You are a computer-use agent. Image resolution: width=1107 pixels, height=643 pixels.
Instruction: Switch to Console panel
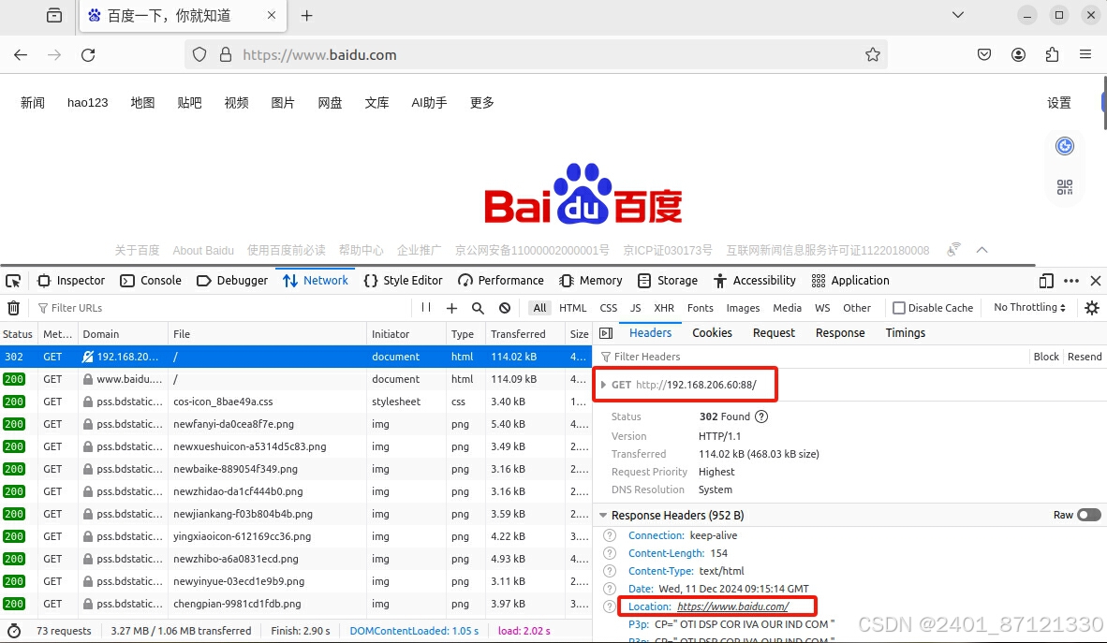coord(151,281)
